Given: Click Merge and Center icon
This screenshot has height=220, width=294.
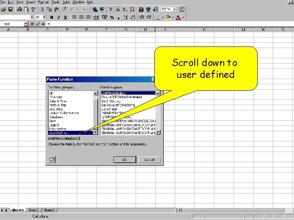Looking at the screenshot, I should (96, 18).
